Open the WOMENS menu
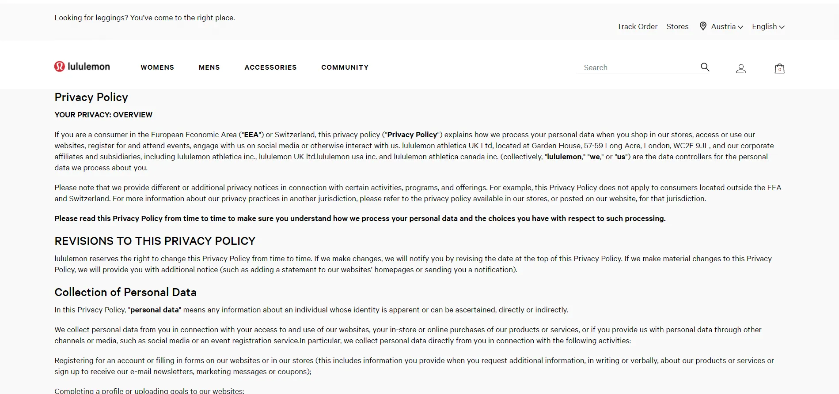 pyautogui.click(x=157, y=68)
